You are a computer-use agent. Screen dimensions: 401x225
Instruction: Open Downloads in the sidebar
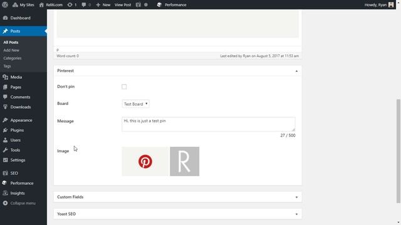23,107
